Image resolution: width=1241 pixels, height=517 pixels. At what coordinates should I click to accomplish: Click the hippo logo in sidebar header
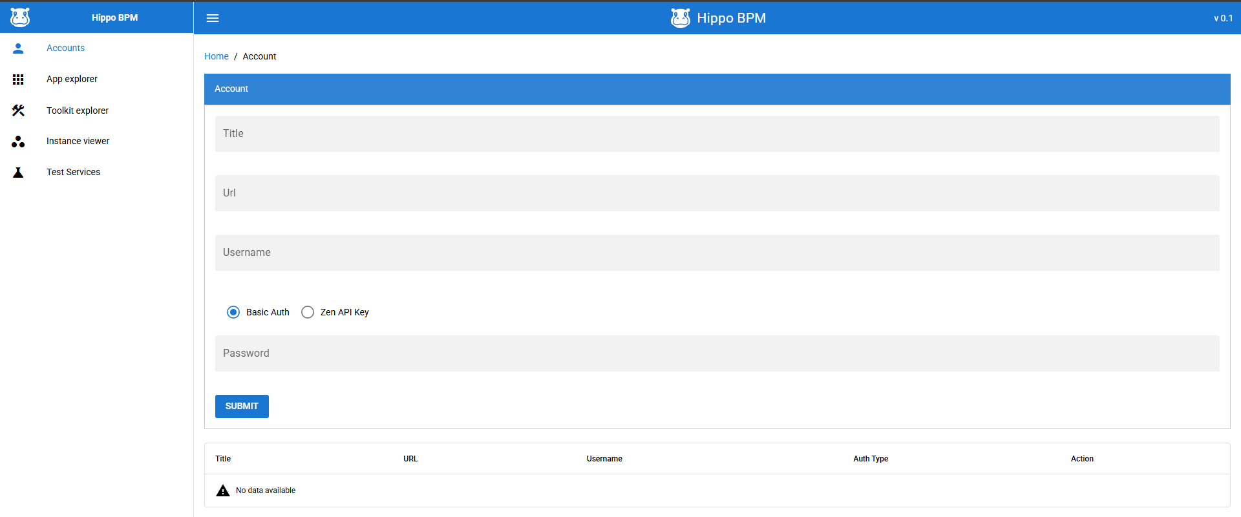20,17
